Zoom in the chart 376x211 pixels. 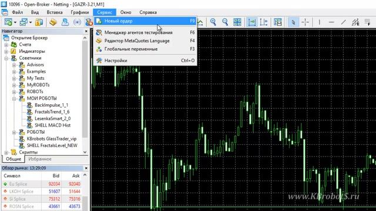pos(213,22)
